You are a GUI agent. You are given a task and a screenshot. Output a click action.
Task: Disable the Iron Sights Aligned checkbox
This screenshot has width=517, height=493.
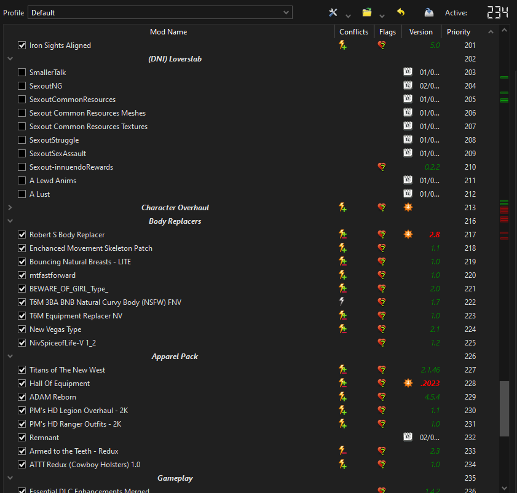22,45
